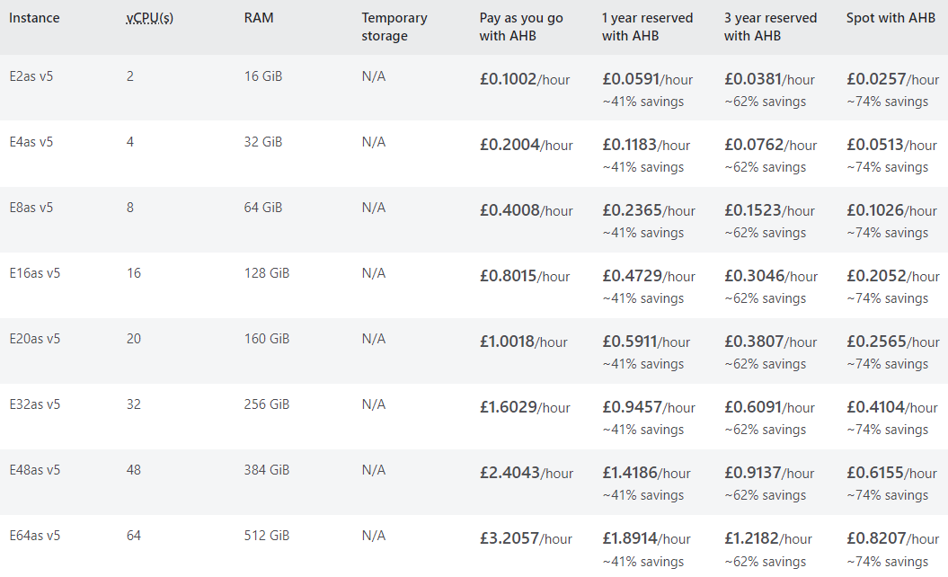The width and height of the screenshot is (948, 577).
Task: Click the £0.1002/hour pay as you go price
Action: coord(525,79)
